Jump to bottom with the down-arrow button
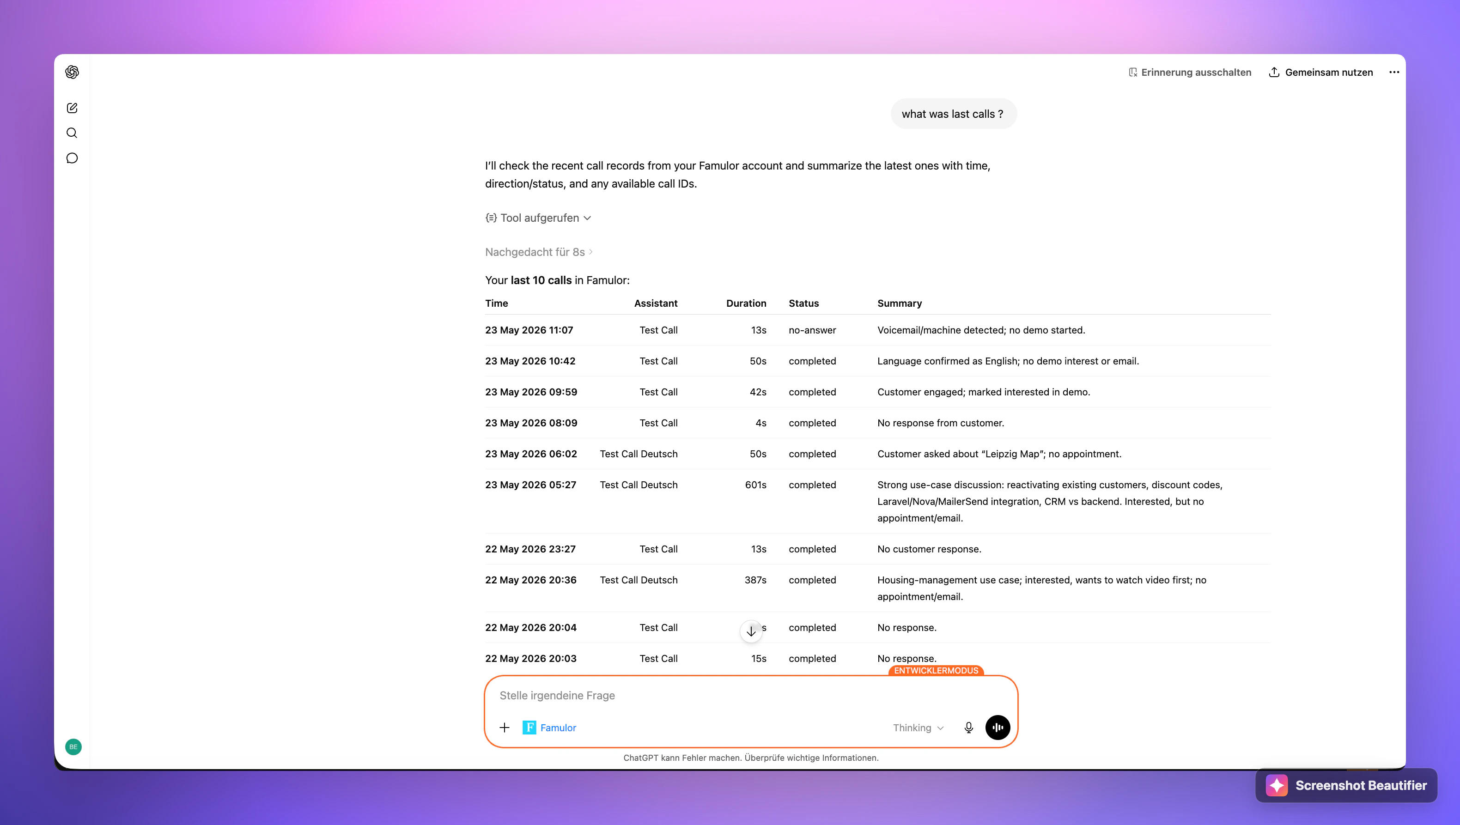 [x=751, y=631]
